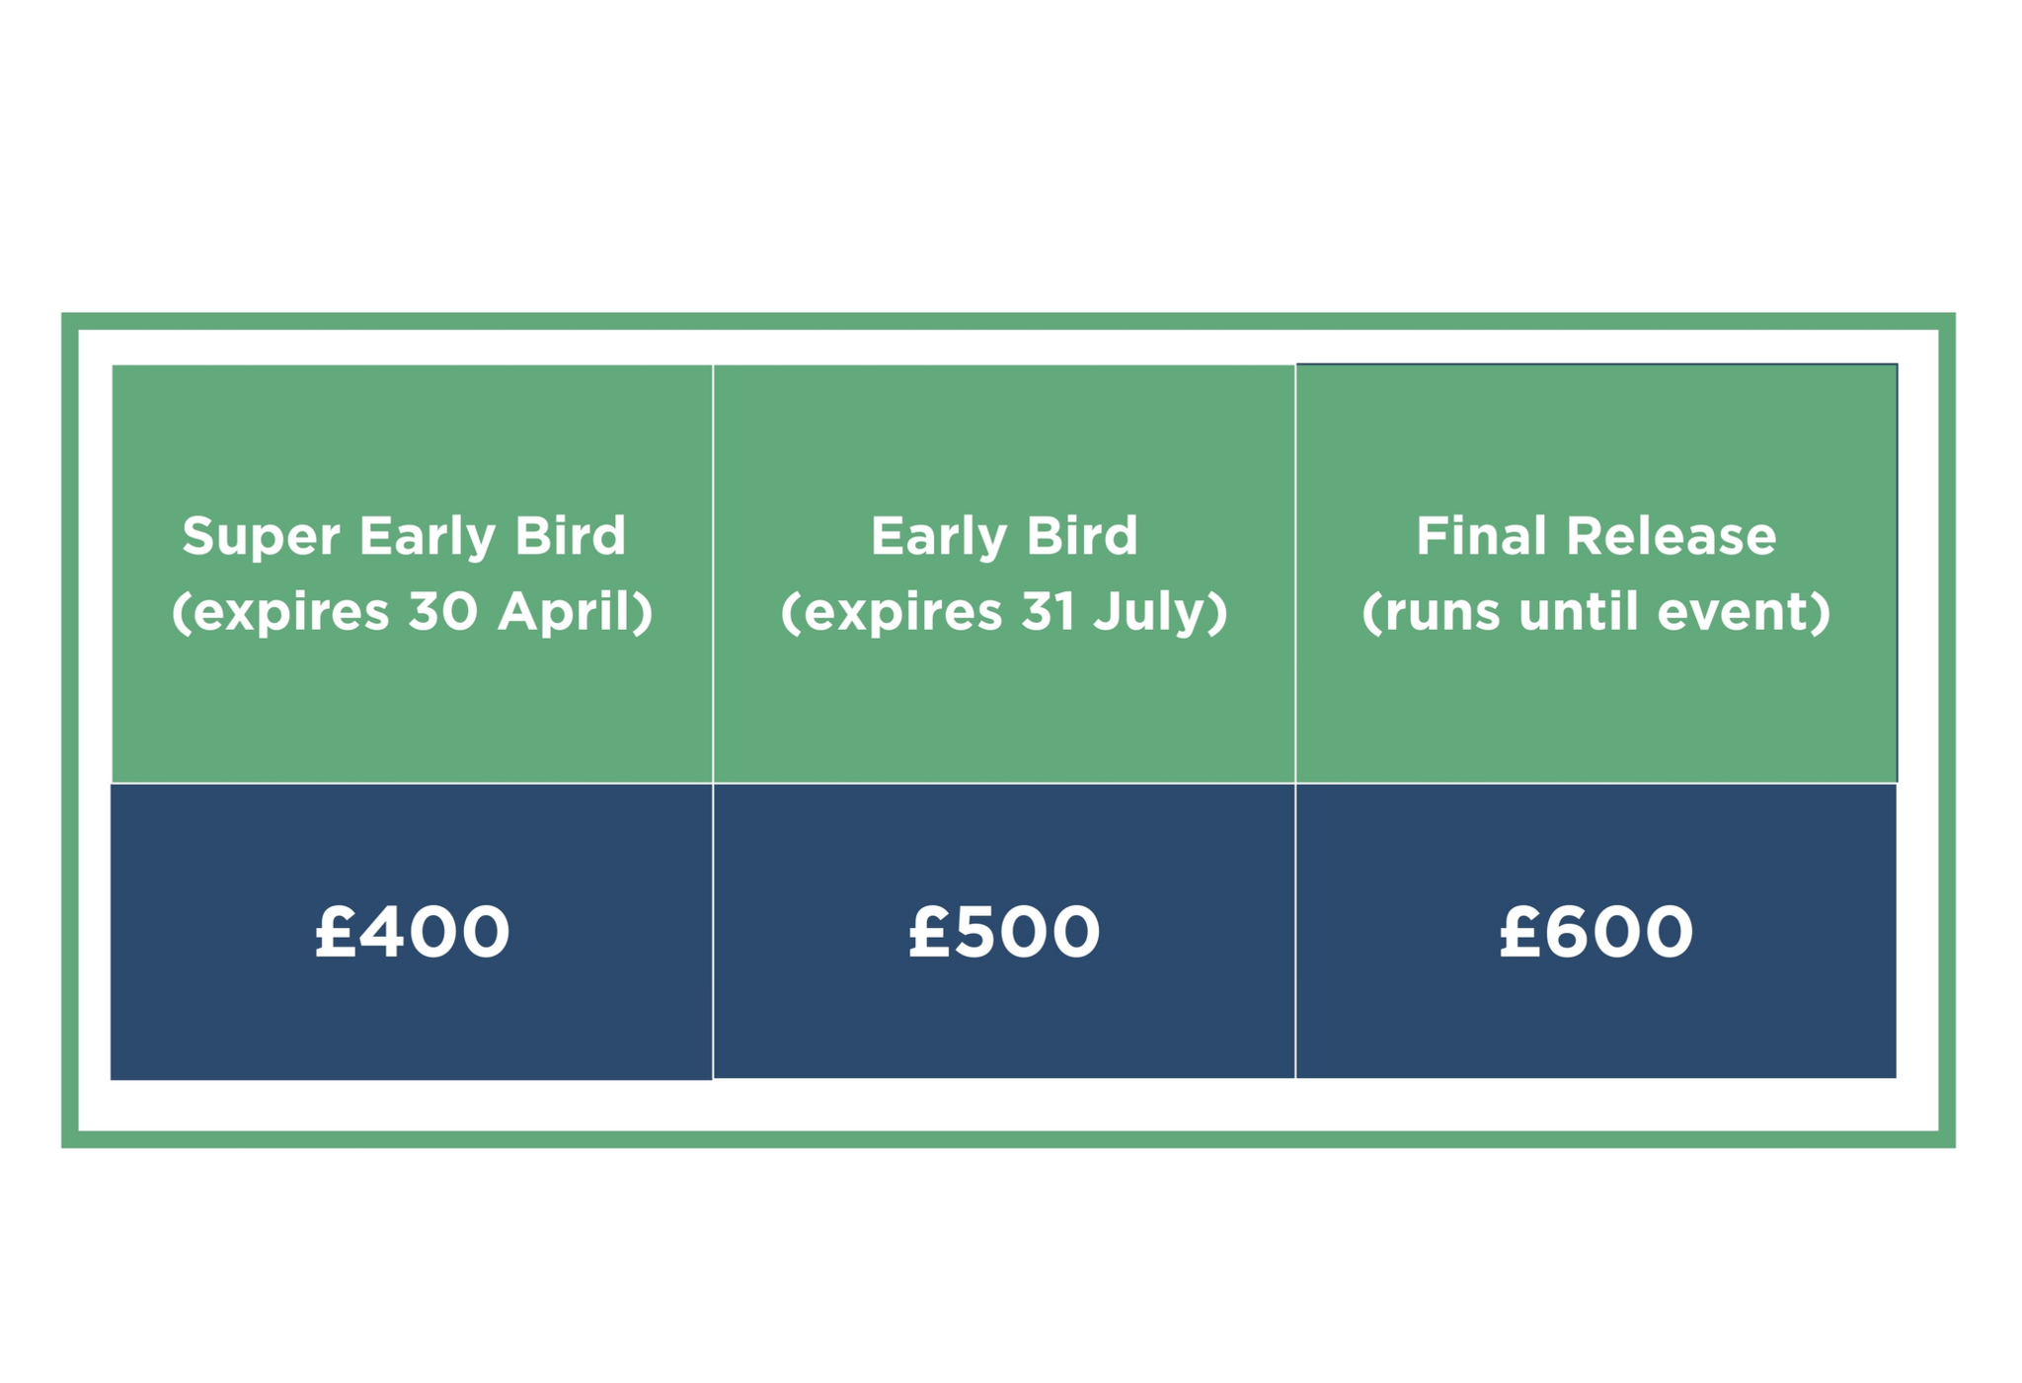Click the left edge of green outer frame
This screenshot has width=2022, height=1383.
70,730
